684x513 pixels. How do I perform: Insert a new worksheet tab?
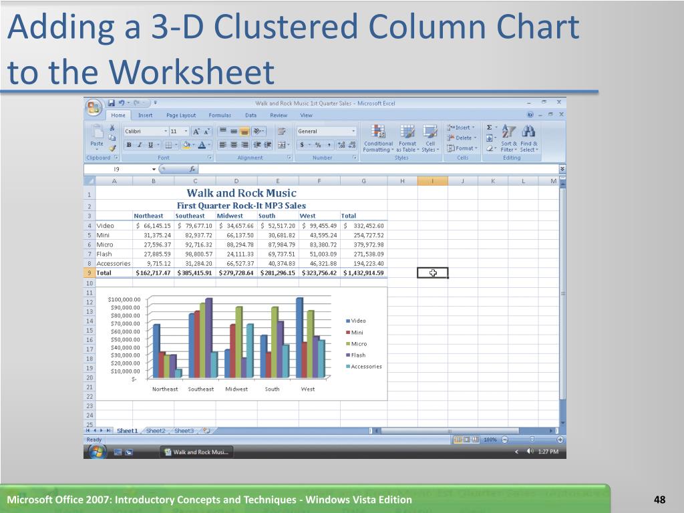coord(207,431)
